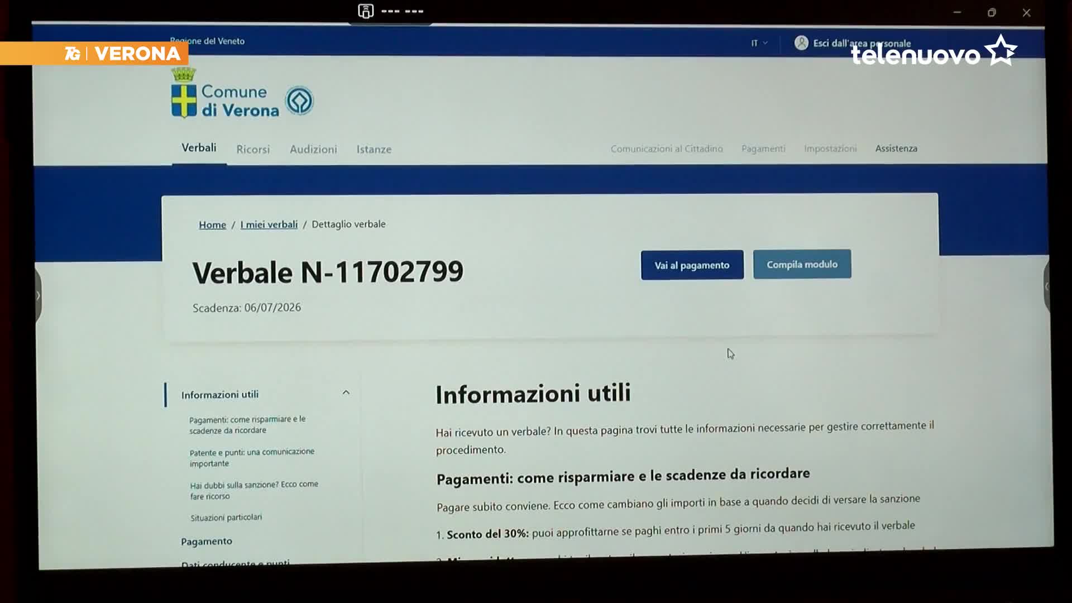Follow the I miei verbali breadcrumb link

(x=269, y=224)
